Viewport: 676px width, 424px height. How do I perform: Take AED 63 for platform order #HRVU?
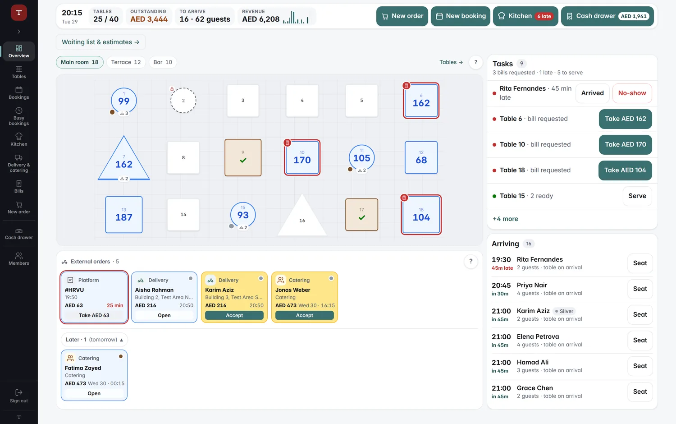pyautogui.click(x=94, y=315)
